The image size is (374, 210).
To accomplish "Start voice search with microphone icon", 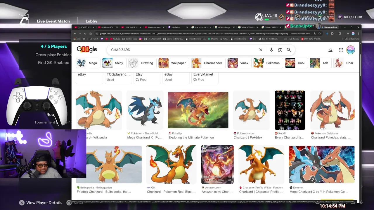I will pyautogui.click(x=271, y=50).
